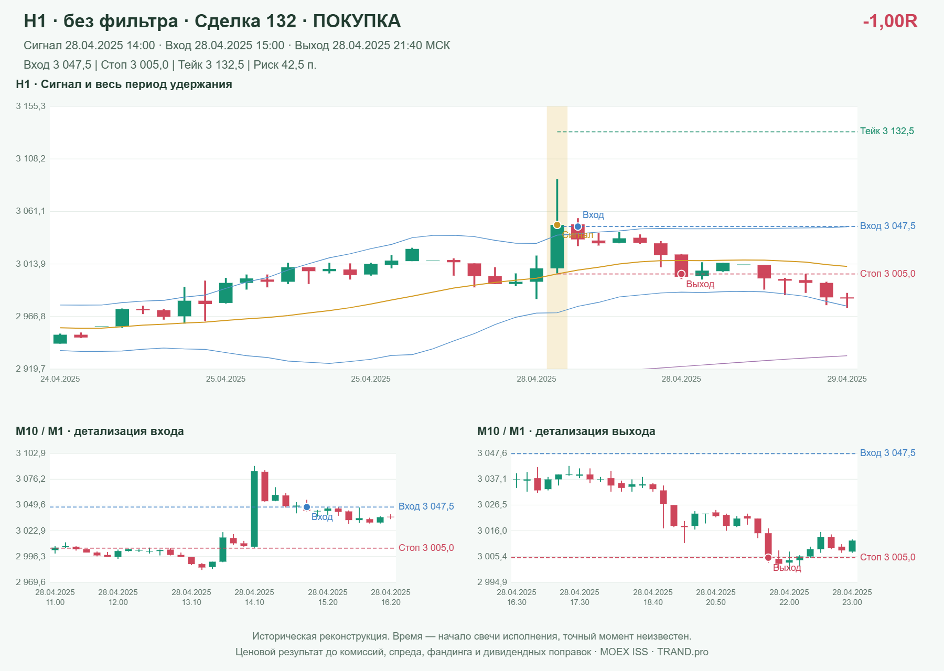Click the label 'Тейк 3 132,5'
944x671 pixels.
tap(887, 131)
